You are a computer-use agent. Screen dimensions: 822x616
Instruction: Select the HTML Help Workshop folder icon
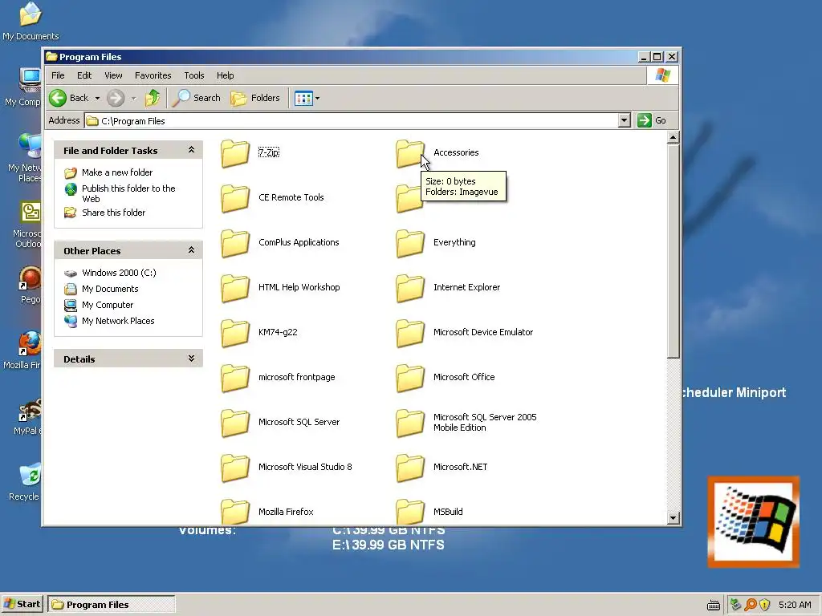pyautogui.click(x=235, y=288)
